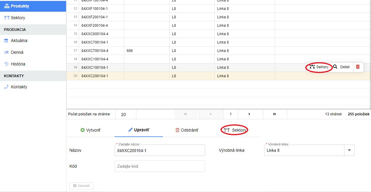Click the Názov field with 84XXC200104-1
Screen dimensions: 371x192
tap(160, 151)
